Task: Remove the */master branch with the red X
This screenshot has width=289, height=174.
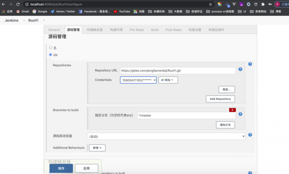Action: click(233, 110)
